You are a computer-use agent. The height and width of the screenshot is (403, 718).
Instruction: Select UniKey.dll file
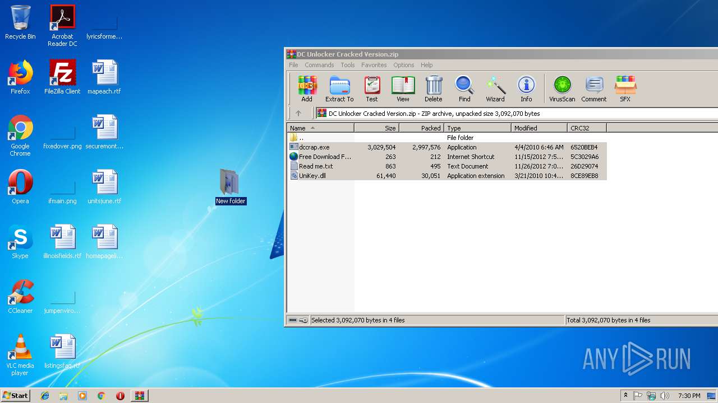[447, 176]
